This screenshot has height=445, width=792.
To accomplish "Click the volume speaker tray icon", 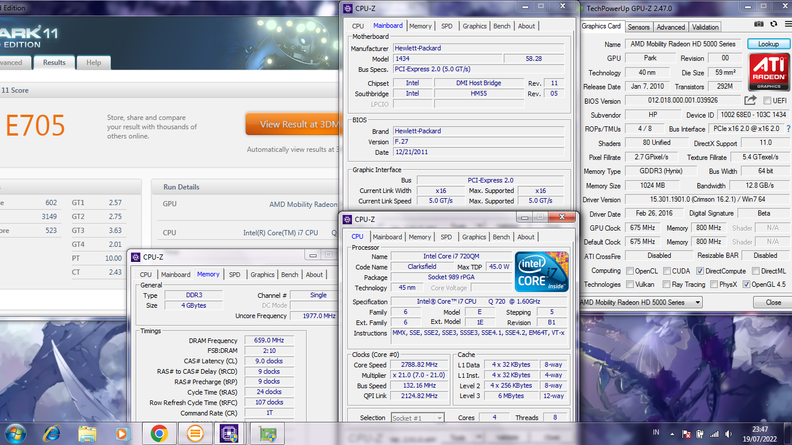I will tap(728, 433).
